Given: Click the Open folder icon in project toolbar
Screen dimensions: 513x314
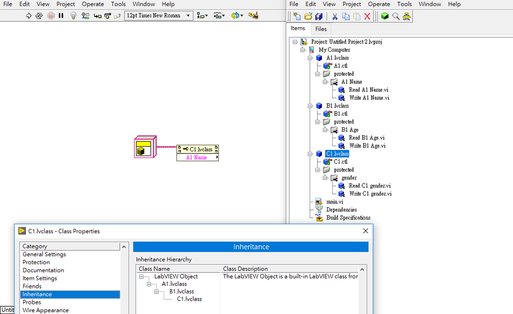Looking at the screenshot, I should pyautogui.click(x=308, y=16).
